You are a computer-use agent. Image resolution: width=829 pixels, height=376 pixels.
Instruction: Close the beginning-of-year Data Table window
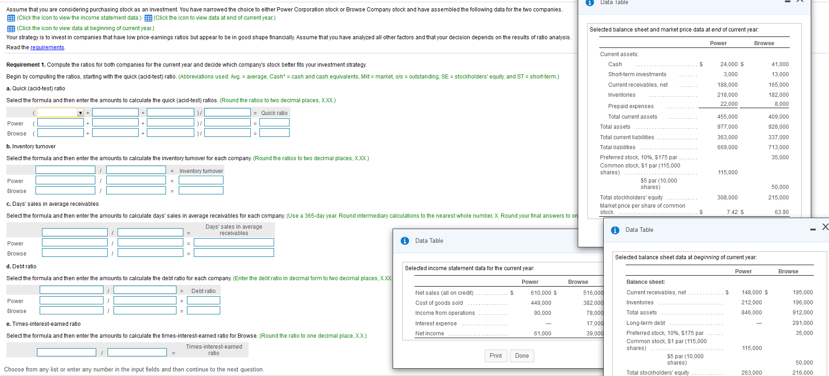pyautogui.click(x=825, y=227)
